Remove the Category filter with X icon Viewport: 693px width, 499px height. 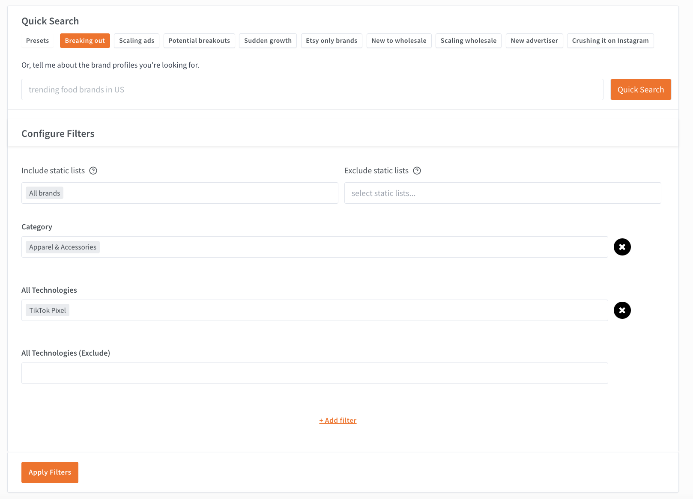[x=622, y=247]
